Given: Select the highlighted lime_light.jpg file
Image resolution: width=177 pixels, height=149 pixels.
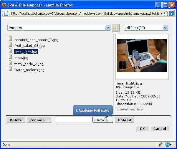Looking at the screenshot, I should (x=26, y=52).
